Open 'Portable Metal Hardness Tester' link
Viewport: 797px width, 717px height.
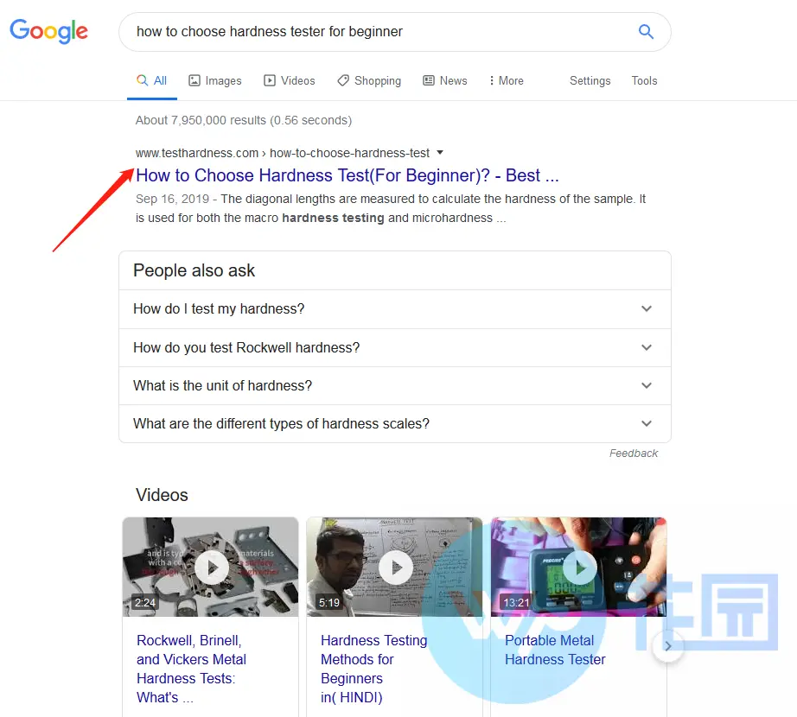[555, 650]
